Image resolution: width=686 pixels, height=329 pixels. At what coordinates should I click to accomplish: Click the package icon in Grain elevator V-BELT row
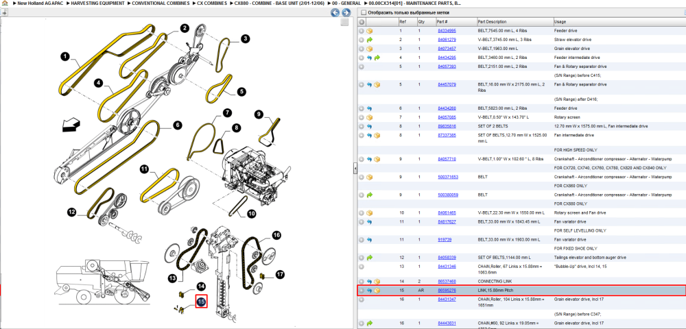pos(370,49)
